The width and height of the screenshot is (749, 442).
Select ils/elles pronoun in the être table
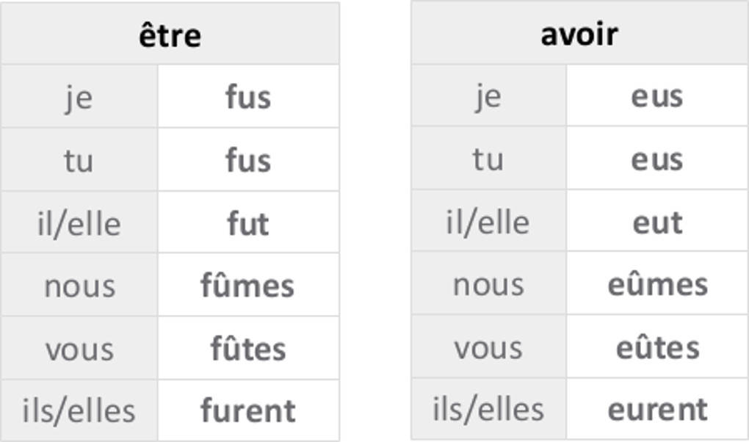(x=79, y=410)
